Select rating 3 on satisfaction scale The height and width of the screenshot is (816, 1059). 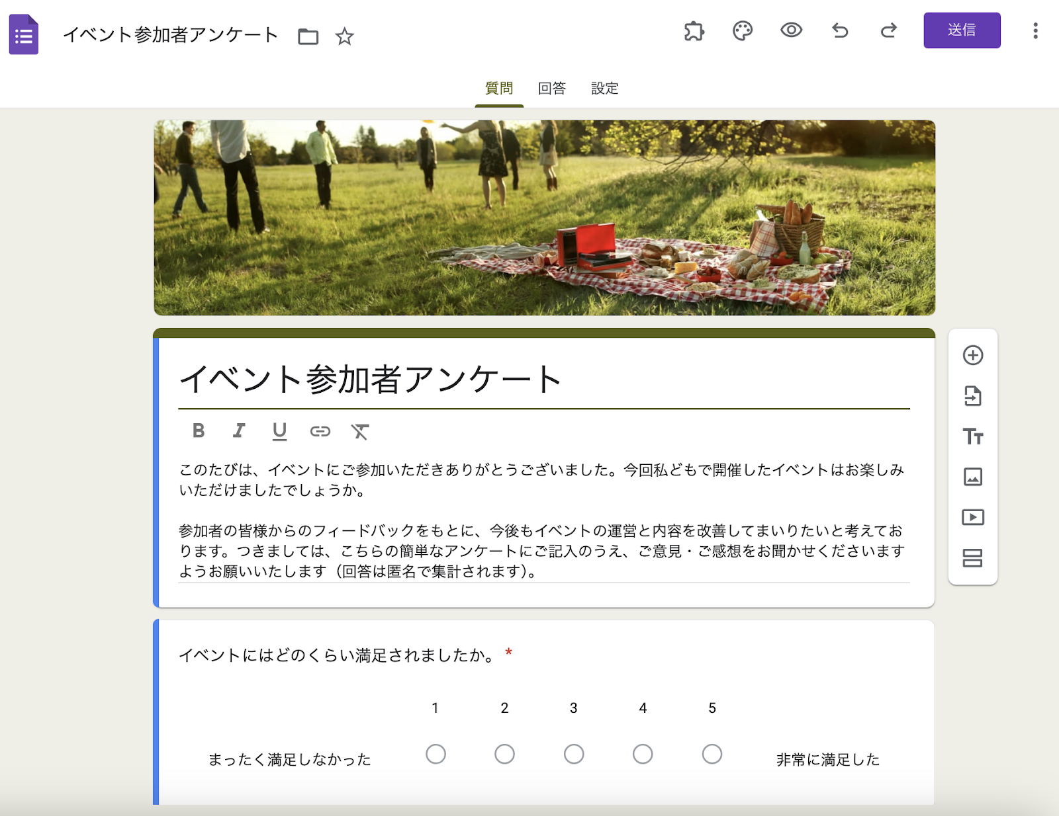click(x=573, y=754)
